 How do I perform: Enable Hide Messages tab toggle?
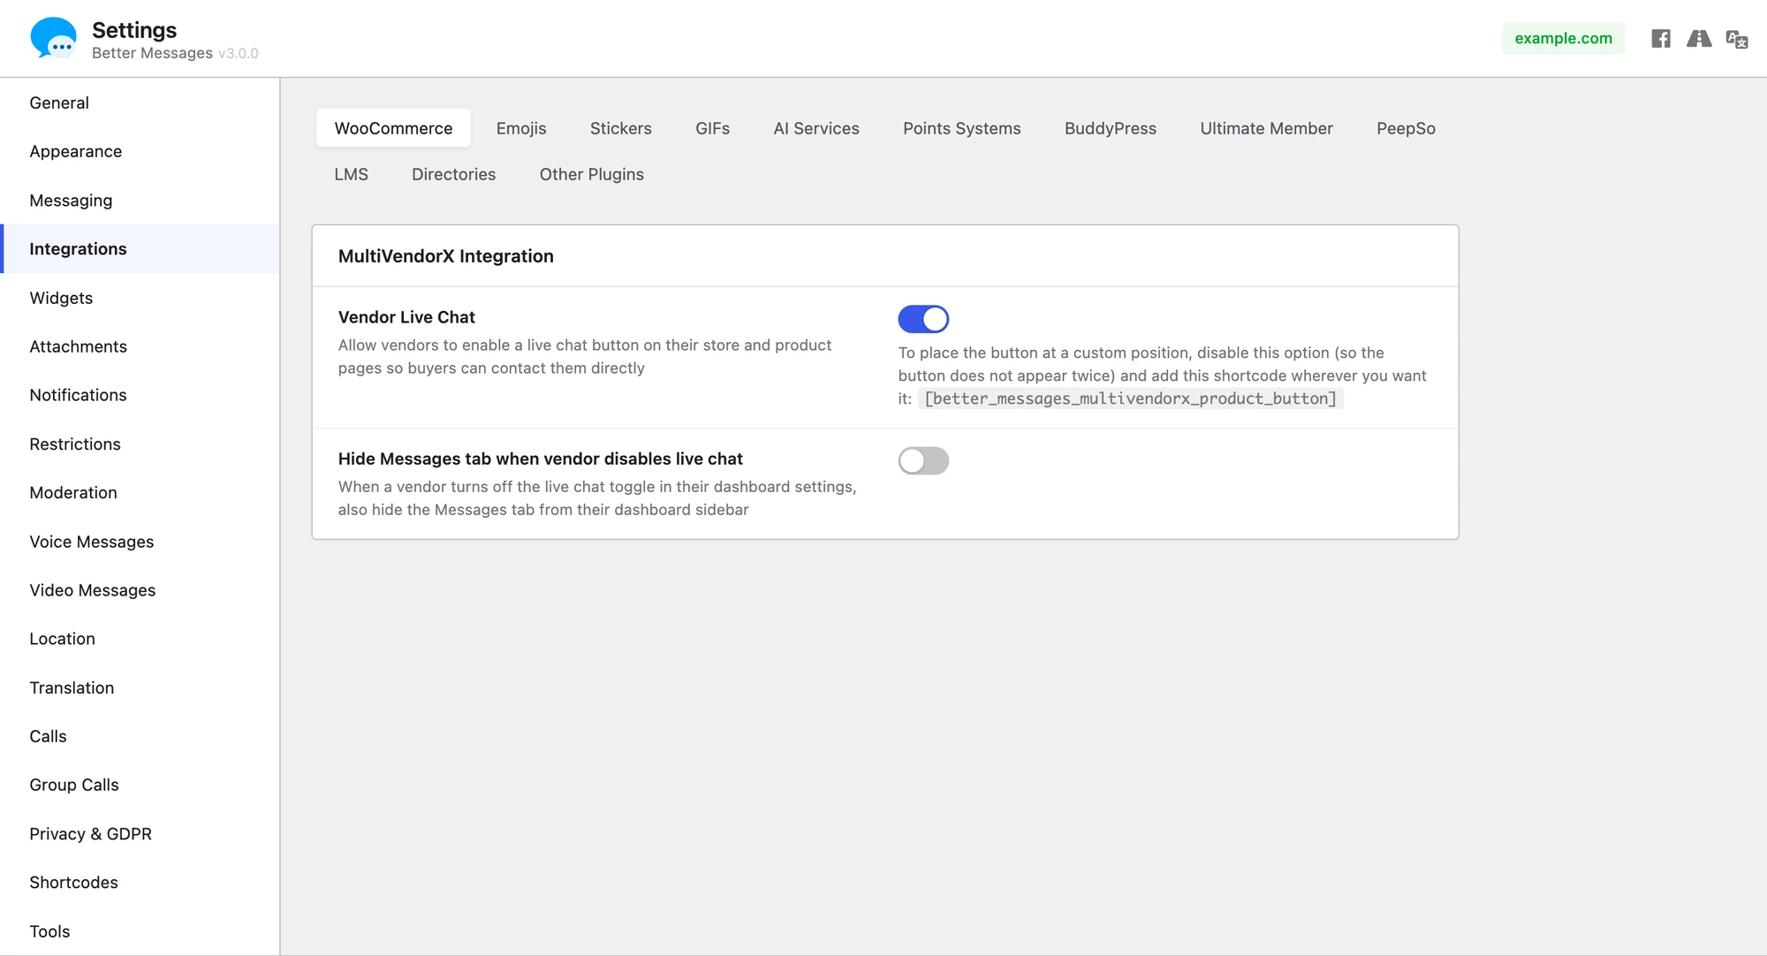pos(923,460)
